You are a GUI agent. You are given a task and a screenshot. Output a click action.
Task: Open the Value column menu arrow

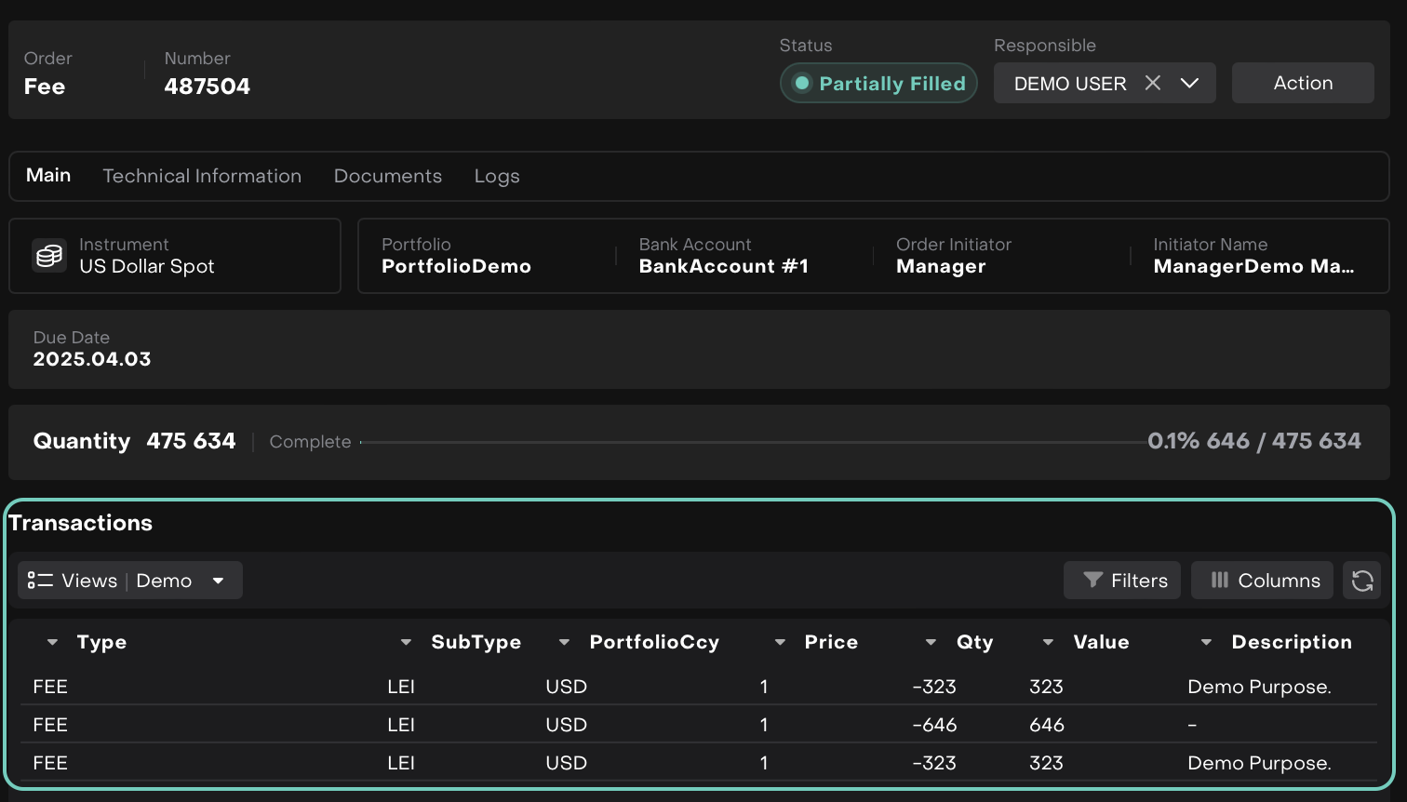[x=1048, y=642]
